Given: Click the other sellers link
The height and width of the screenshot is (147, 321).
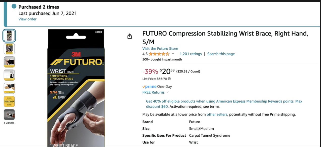Looking at the screenshot, I should pyautogui.click(x=217, y=114).
